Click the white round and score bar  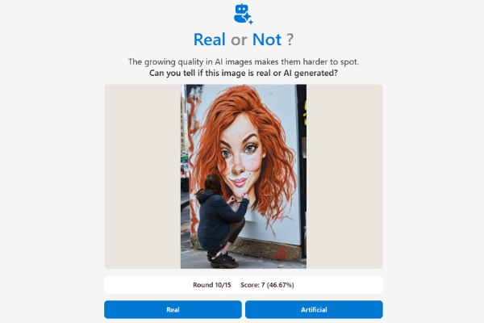[244, 285]
